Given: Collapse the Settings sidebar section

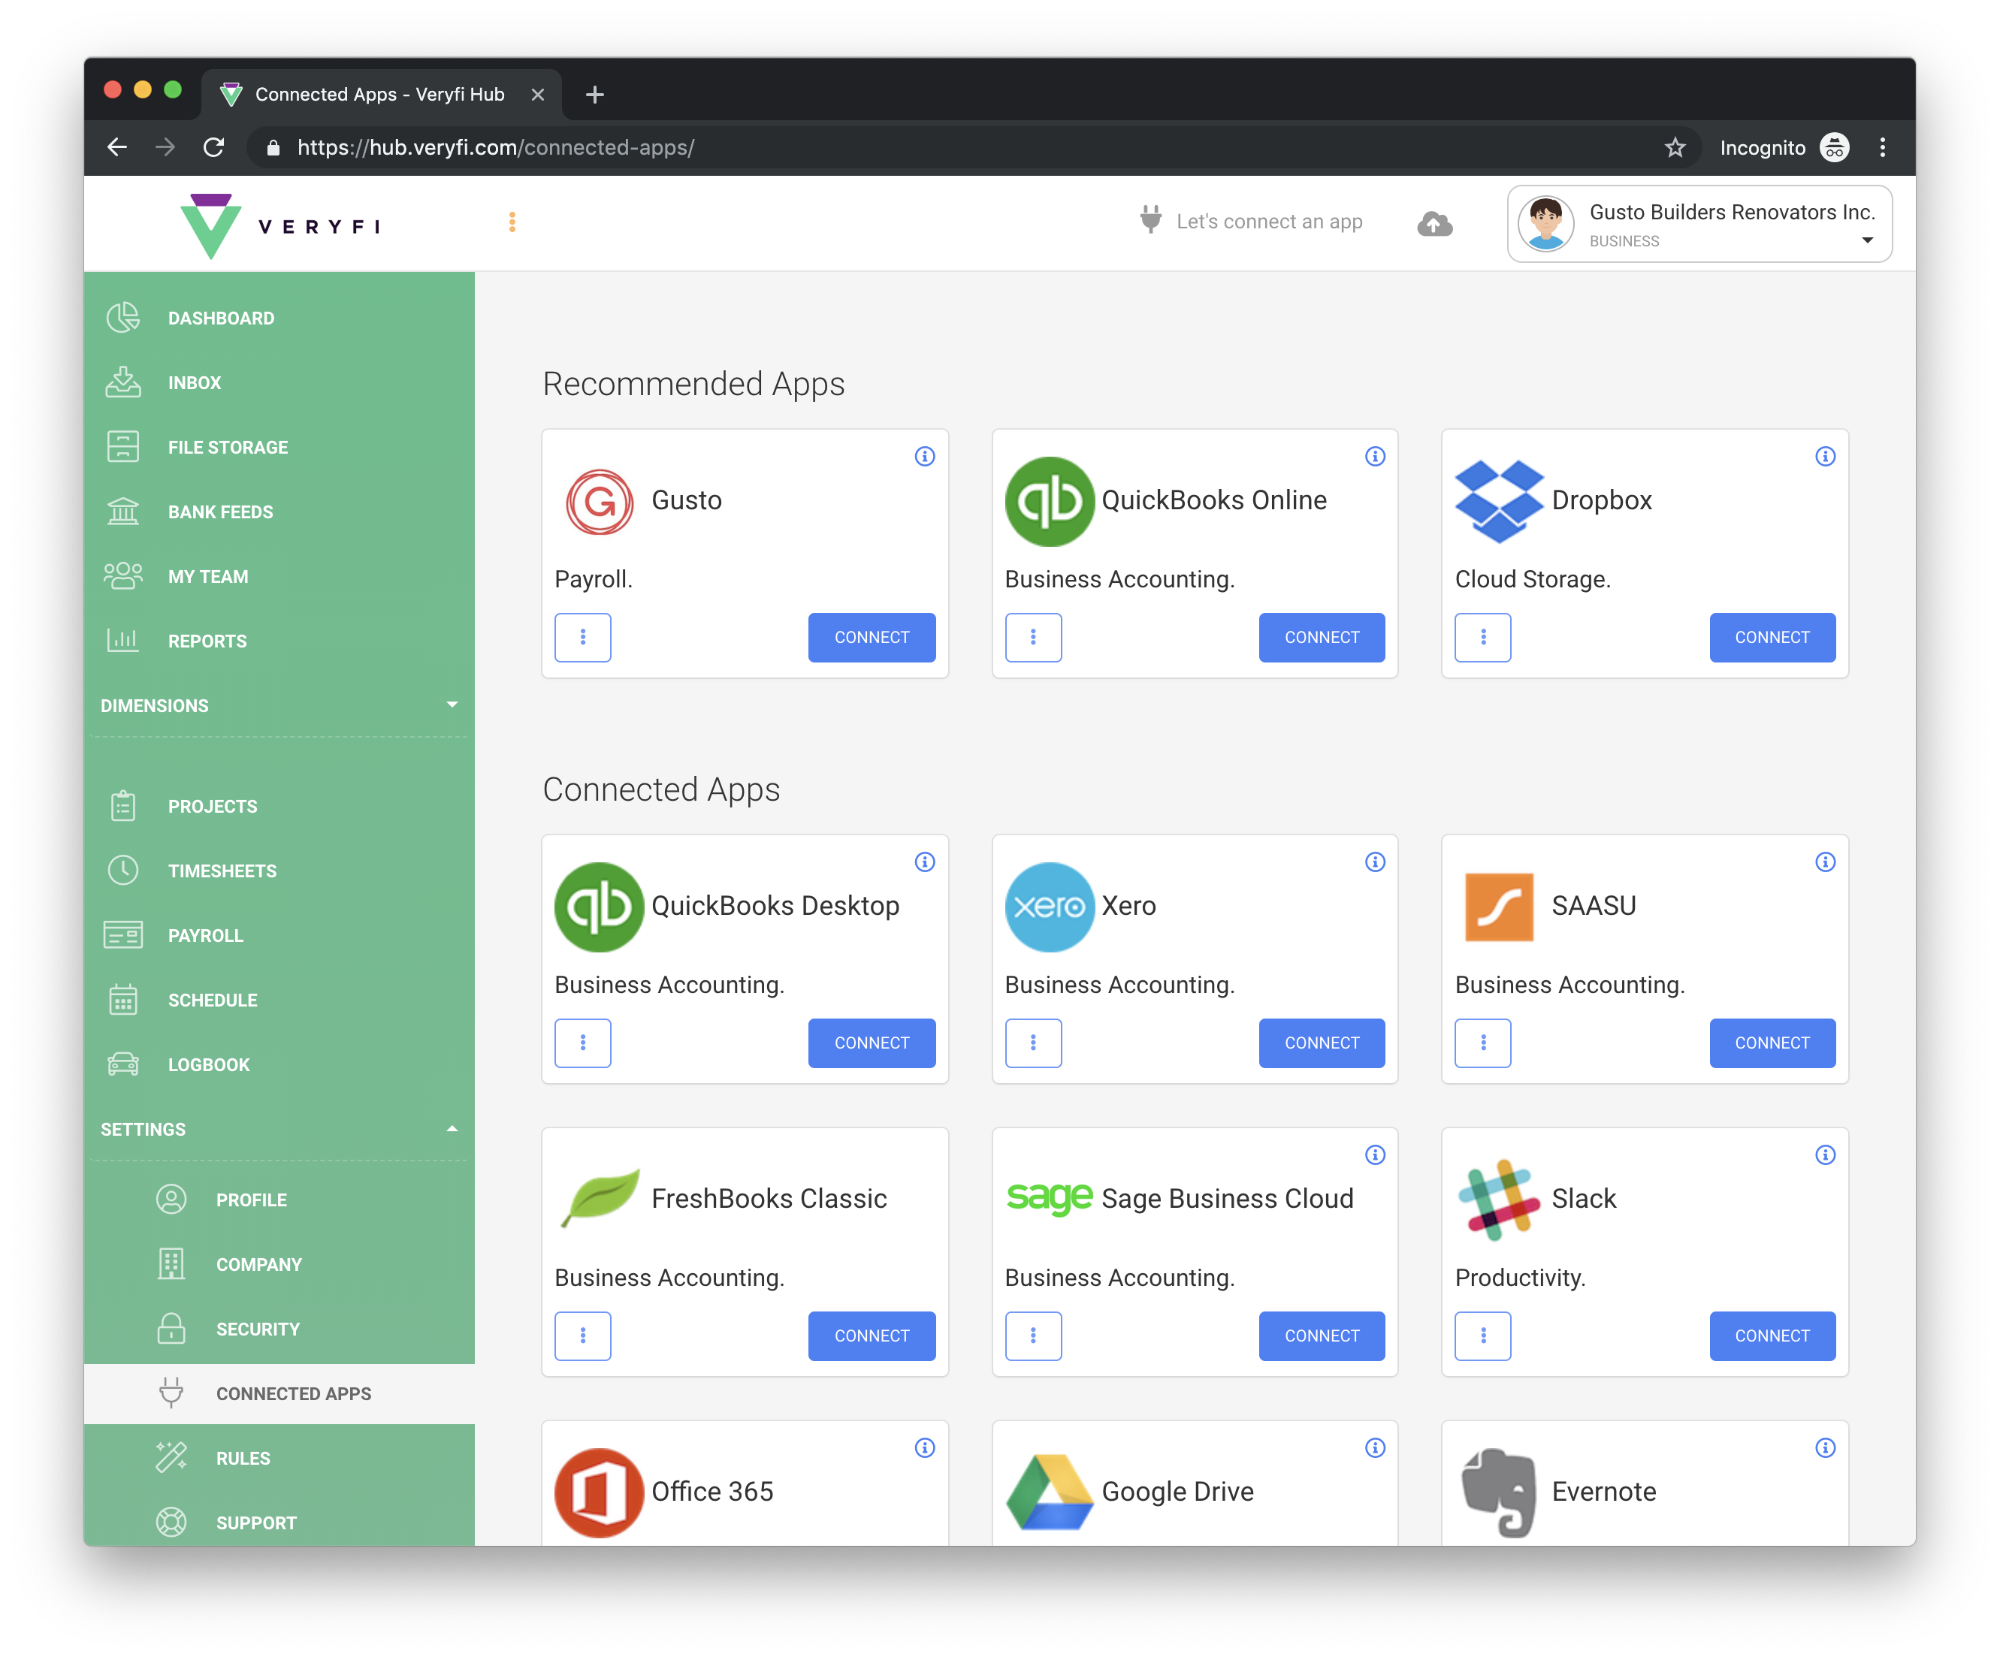Looking at the screenshot, I should (x=278, y=1130).
